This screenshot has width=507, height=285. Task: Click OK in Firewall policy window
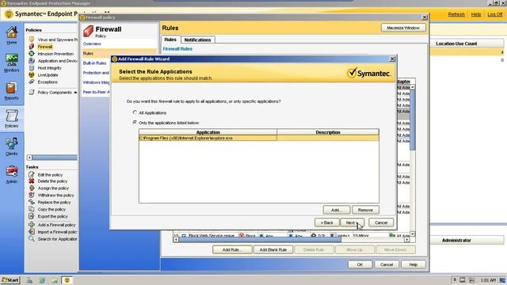[x=360, y=264]
